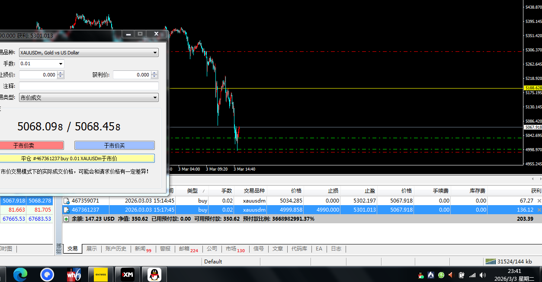Click the yellow 平仓 close position button
The width and height of the screenshot is (542, 282).
tap(76, 158)
